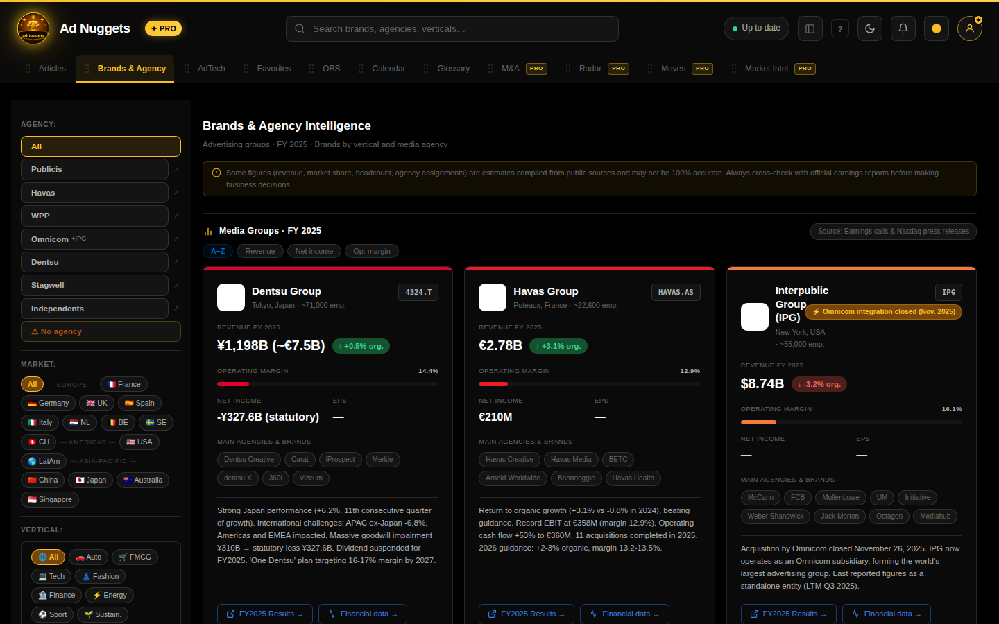The height and width of the screenshot is (624, 999).
Task: Open the Moves pro tab
Action: pyautogui.click(x=680, y=69)
